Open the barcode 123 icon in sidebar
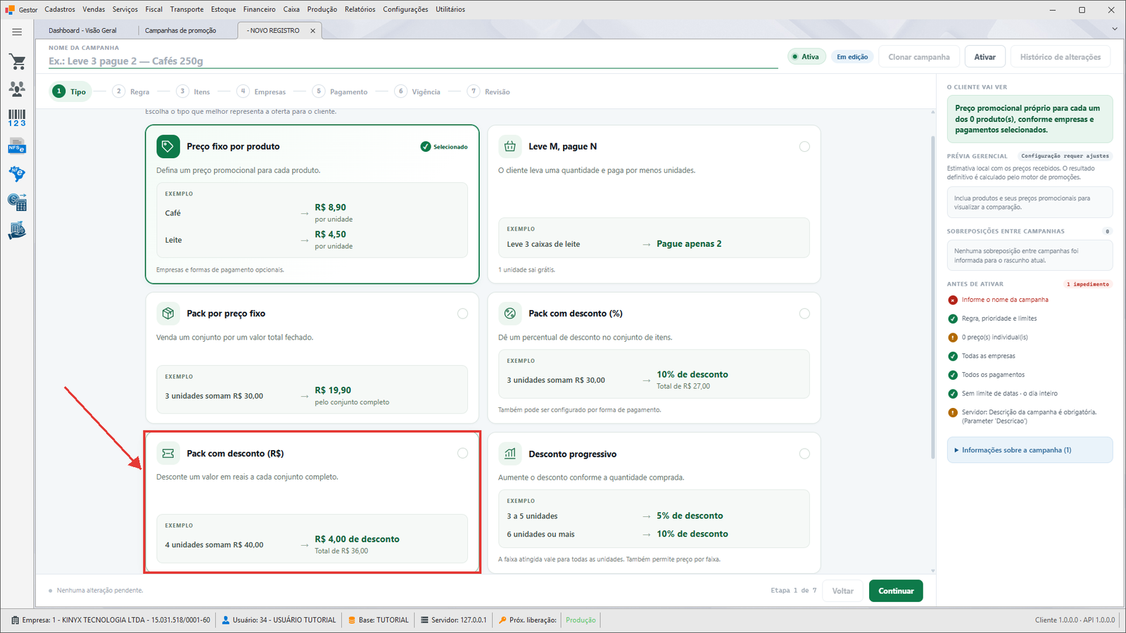The height and width of the screenshot is (633, 1126). [17, 118]
